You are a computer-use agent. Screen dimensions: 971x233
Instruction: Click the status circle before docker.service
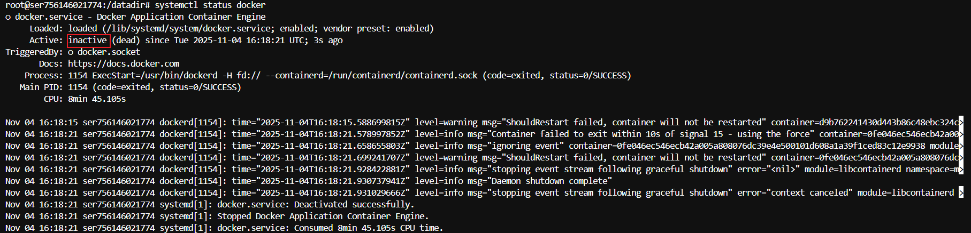click(8, 17)
